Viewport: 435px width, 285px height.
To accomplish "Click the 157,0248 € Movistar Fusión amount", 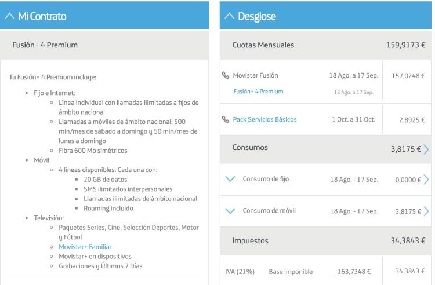I will pyautogui.click(x=408, y=76).
